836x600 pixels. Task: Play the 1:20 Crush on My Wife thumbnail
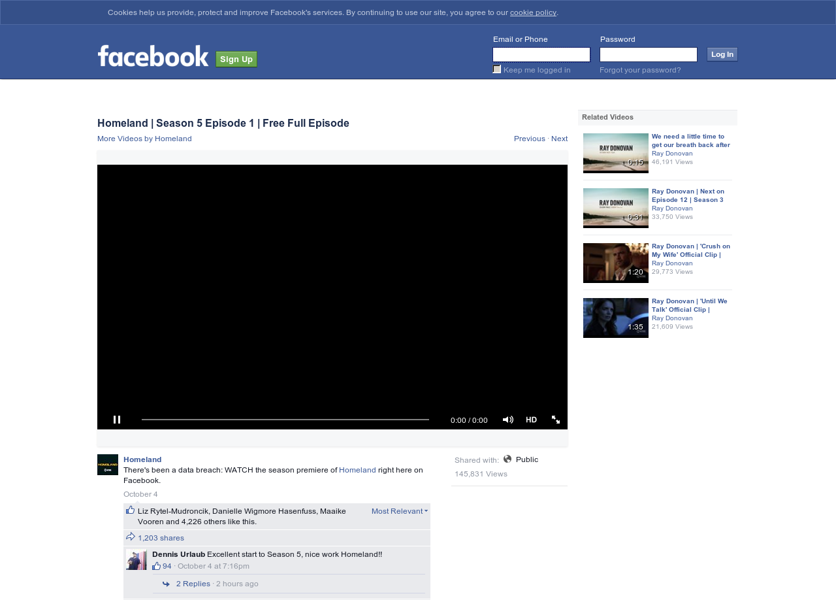pos(616,263)
